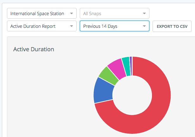Select the teal donut chart segment
Image resolution: width=195 pixels, height=137 pixels.
click(x=126, y=66)
